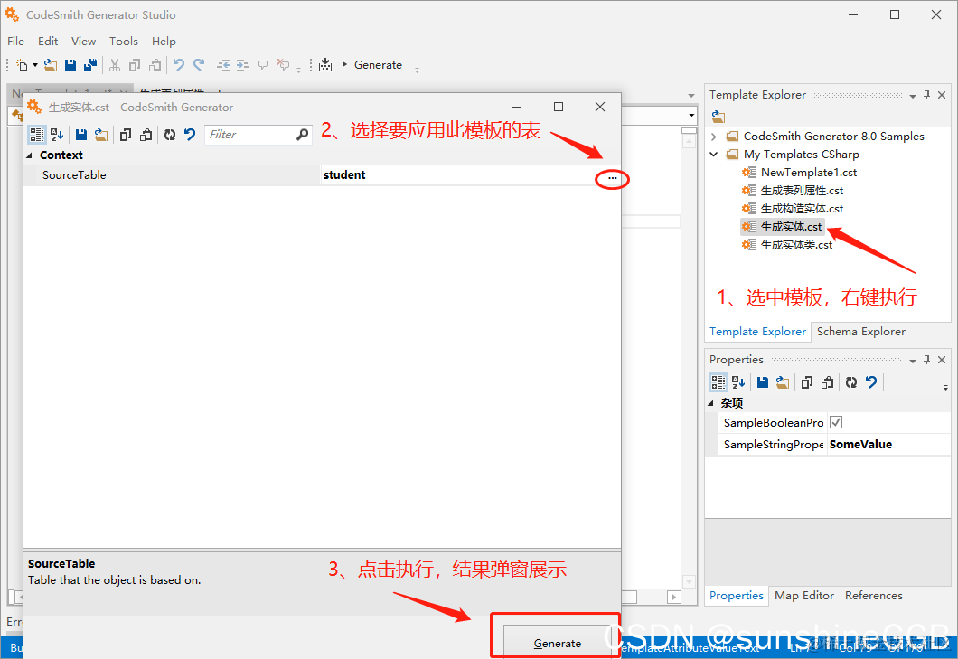The width and height of the screenshot is (958, 659).
Task: Click the Save All icon in main toolbar
Action: [x=90, y=65]
